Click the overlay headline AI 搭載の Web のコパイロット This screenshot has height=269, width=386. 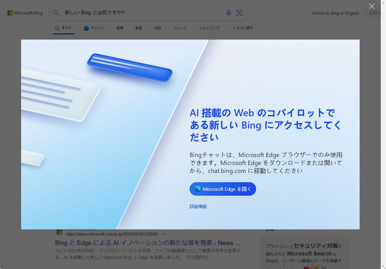[x=265, y=125]
